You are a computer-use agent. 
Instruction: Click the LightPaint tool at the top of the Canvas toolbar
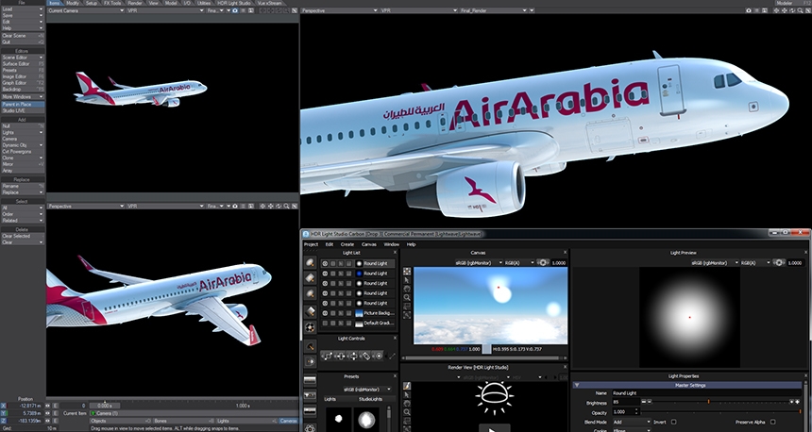point(407,271)
